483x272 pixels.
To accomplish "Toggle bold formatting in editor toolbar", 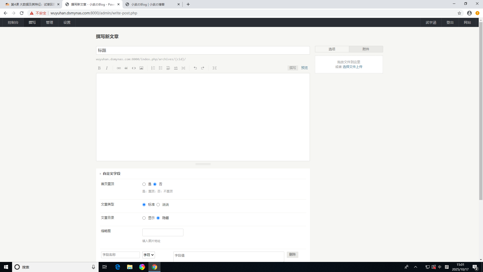I will (99, 68).
